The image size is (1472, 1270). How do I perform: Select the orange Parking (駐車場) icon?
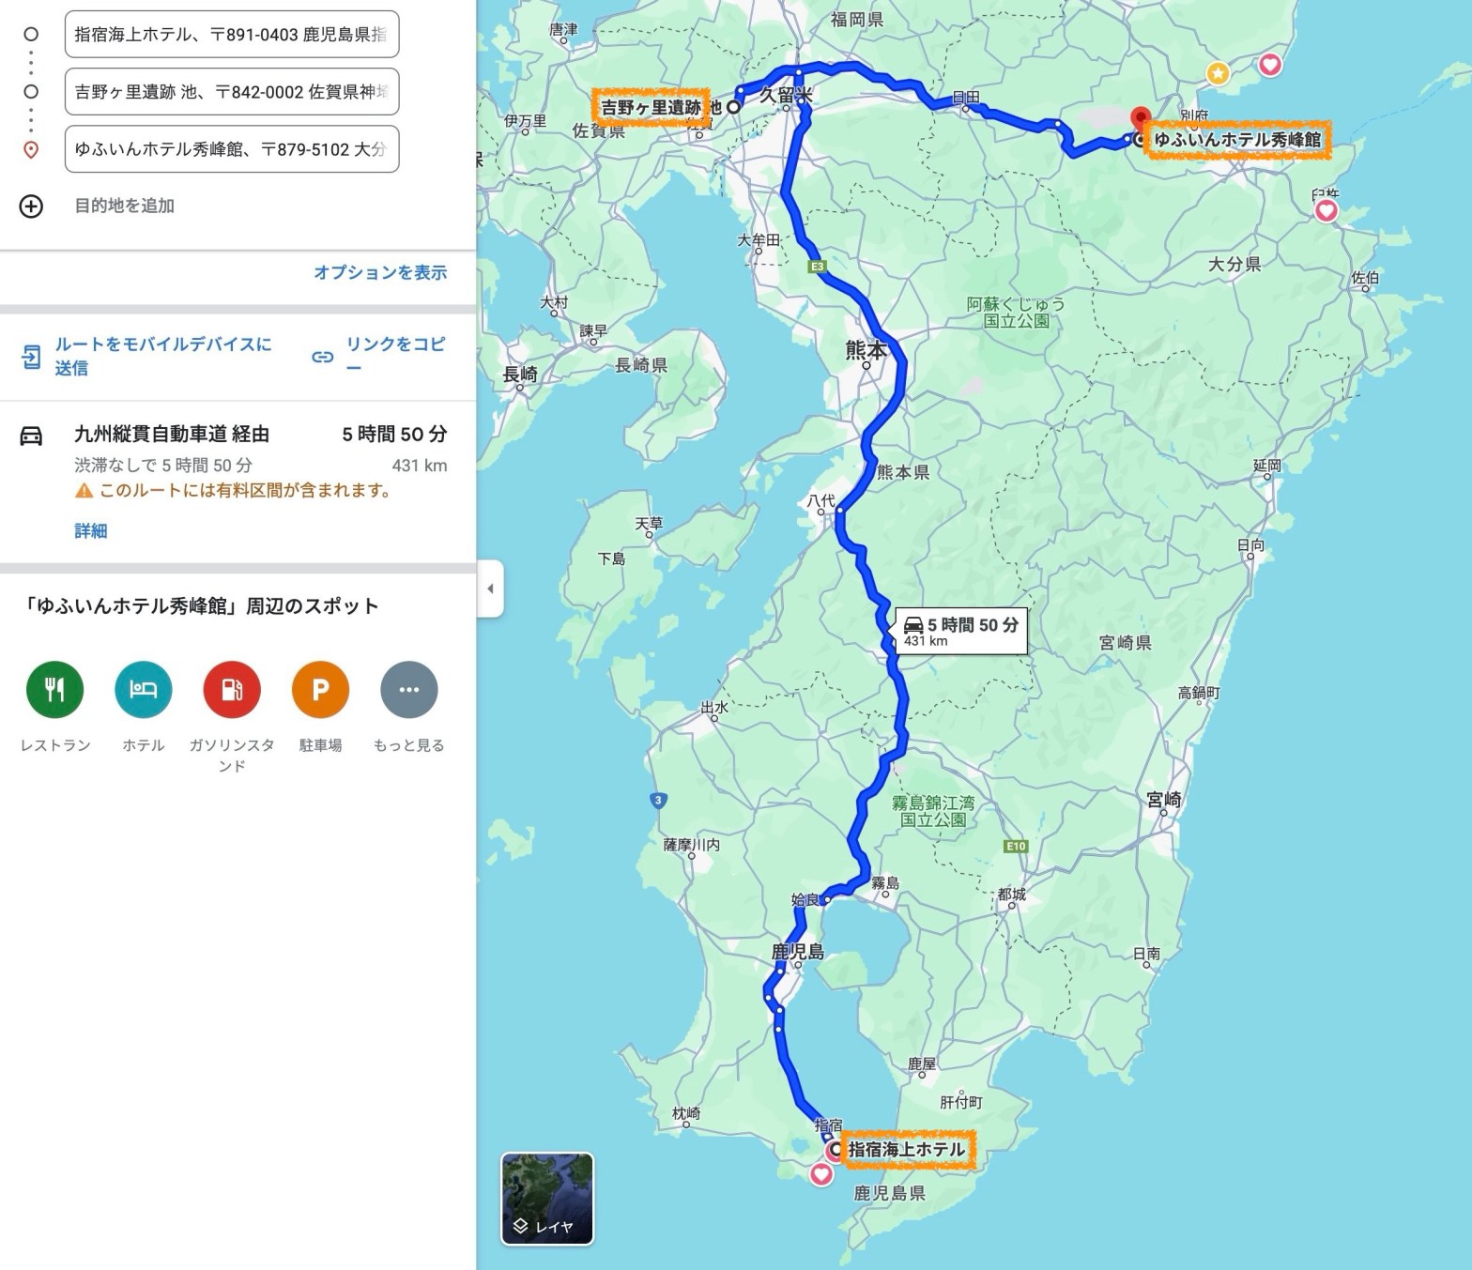[320, 690]
